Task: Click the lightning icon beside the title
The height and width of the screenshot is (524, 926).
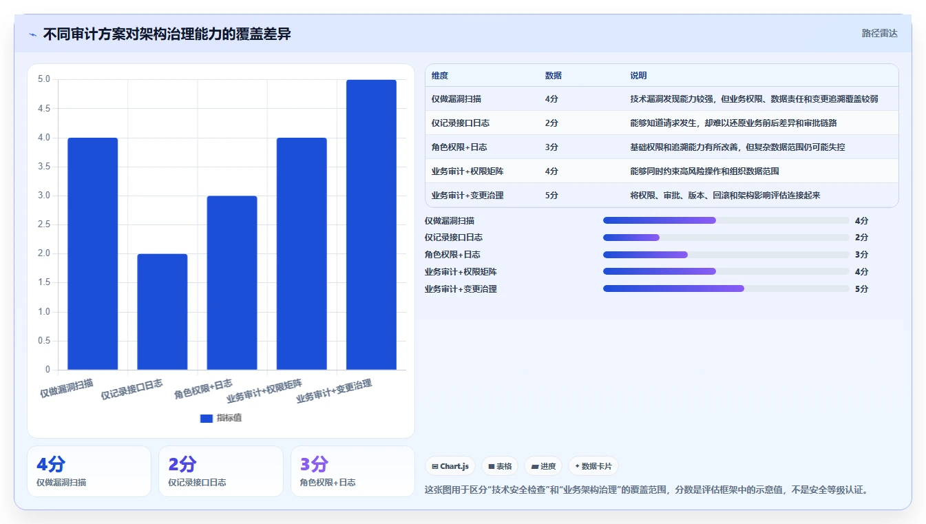Action: 33,34
